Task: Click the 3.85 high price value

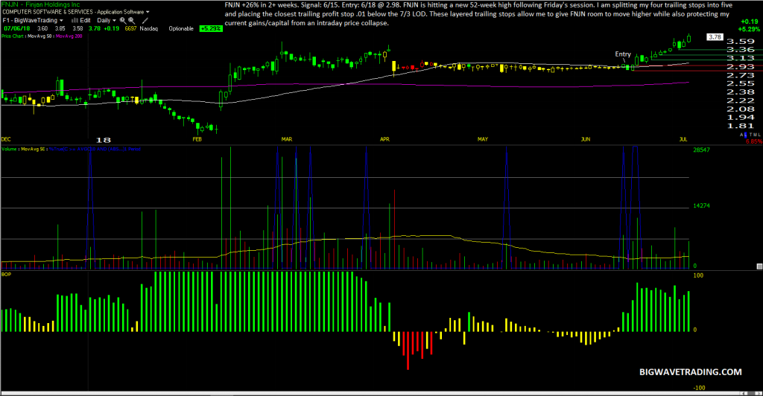Action: coord(60,29)
